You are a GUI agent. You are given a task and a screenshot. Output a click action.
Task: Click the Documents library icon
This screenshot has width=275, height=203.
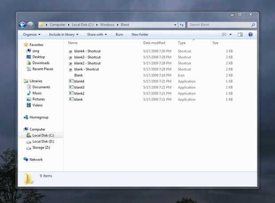pos(29,87)
